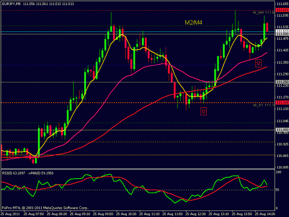The width and height of the screenshot is (289, 217).
Task: Click the 111.595 price axis value
Action: (x=283, y=15)
